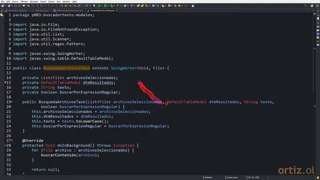The width and height of the screenshot is (320, 180).
Task: Open the New file dropdown arrow
Action: pyautogui.click(x=5, y=5)
